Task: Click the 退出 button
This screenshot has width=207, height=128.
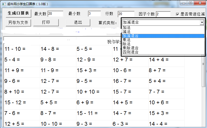Action: click(x=78, y=22)
